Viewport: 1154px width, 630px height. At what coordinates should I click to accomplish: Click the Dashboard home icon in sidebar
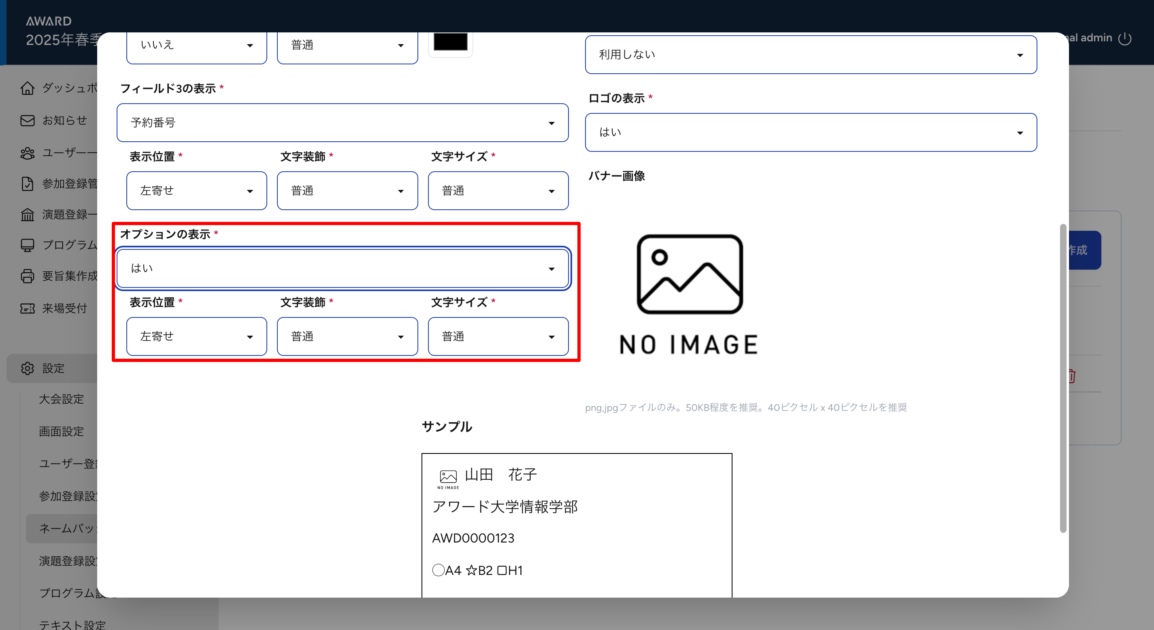pos(27,88)
